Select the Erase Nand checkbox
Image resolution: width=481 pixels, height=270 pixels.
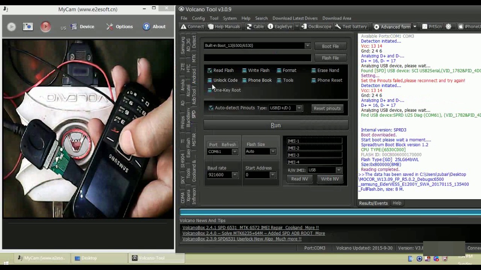313,70
